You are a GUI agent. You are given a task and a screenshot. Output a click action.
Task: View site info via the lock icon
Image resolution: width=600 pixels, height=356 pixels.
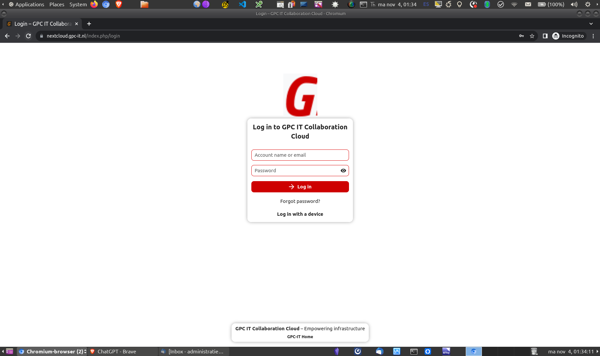(42, 36)
